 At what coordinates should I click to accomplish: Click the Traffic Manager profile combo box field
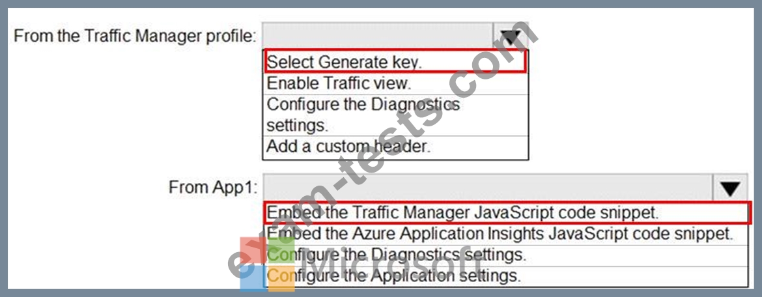378,35
